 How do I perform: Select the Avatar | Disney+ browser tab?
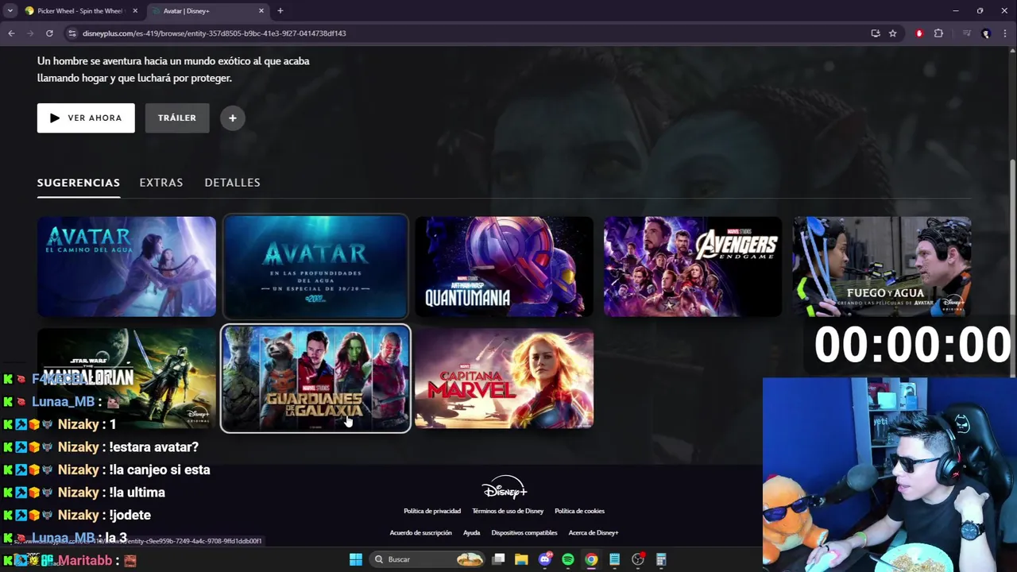click(208, 11)
